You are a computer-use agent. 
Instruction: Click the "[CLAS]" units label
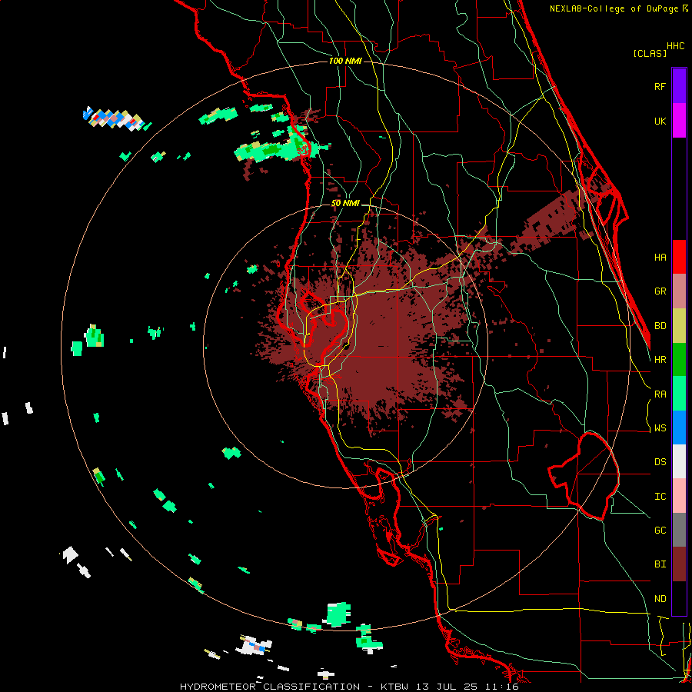tap(650, 53)
